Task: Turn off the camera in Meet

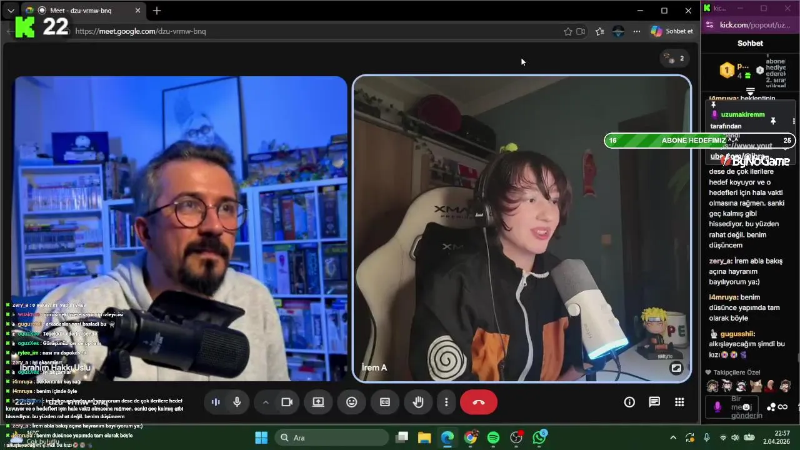Action: 287,402
